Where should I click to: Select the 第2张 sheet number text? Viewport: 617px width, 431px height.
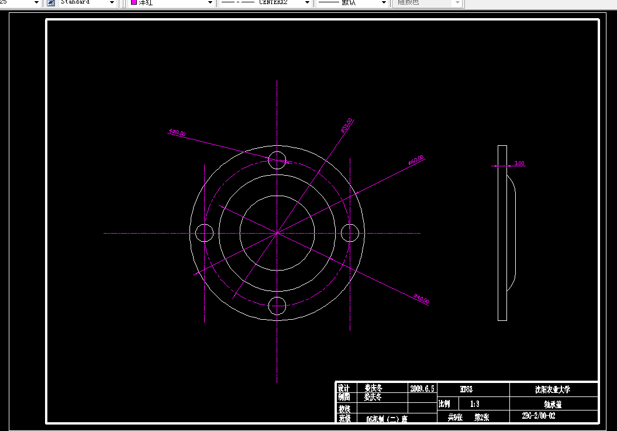pos(482,417)
